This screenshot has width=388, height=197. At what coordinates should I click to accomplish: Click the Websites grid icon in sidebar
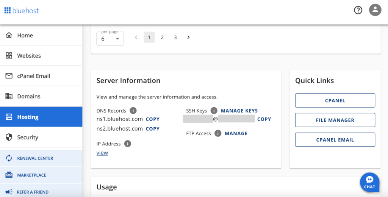[x=9, y=55]
